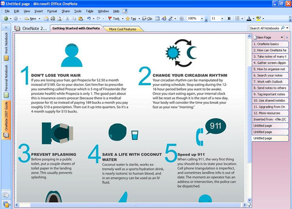
Task: Click the magnifier search icon
Action: pos(283,28)
